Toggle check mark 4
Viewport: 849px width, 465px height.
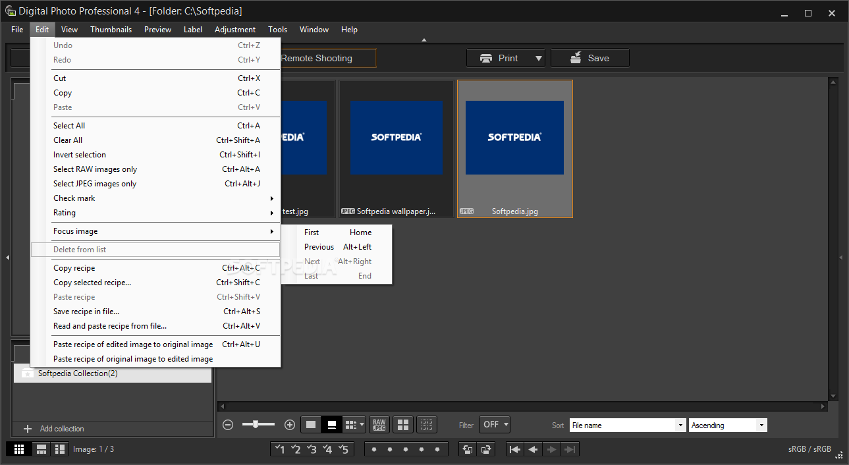[x=327, y=449]
